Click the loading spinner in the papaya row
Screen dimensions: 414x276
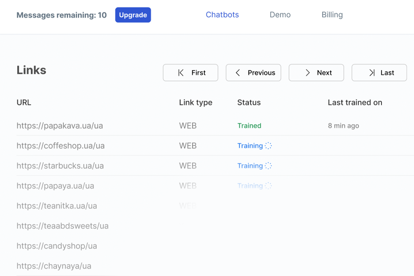(x=268, y=186)
